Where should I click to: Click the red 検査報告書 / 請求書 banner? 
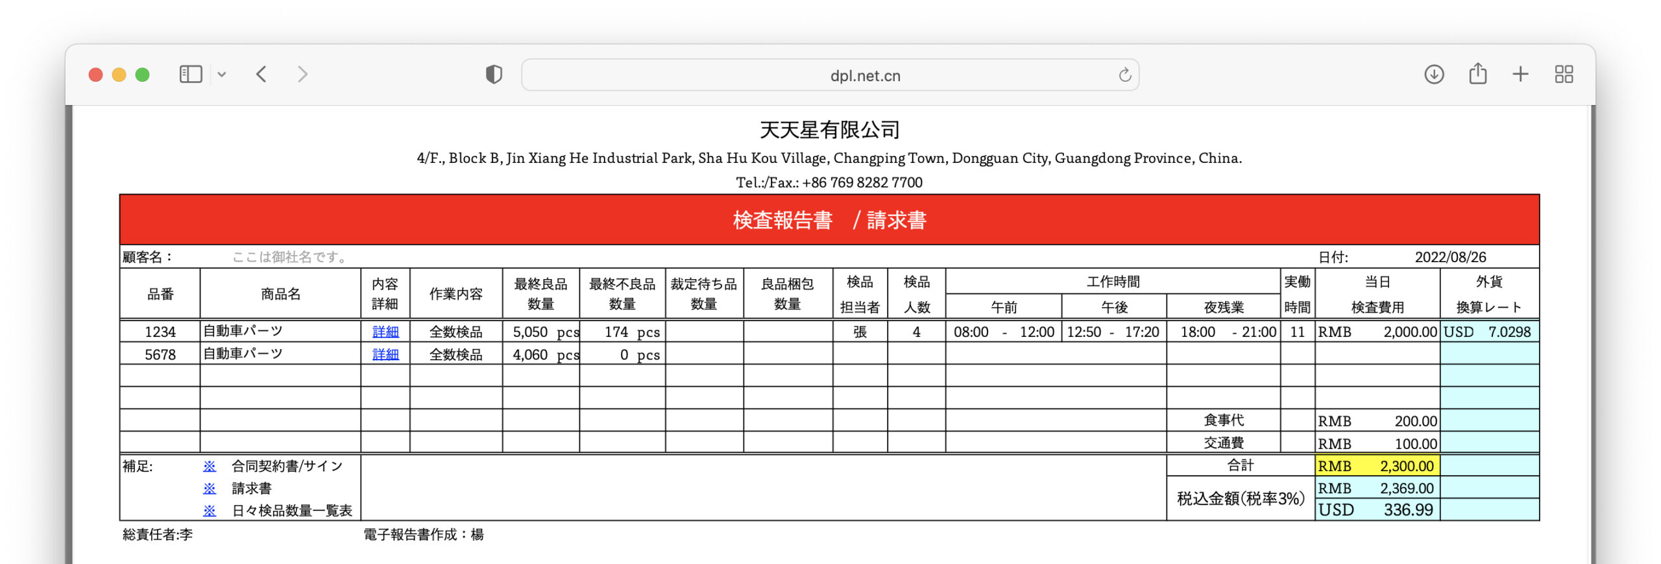(829, 220)
